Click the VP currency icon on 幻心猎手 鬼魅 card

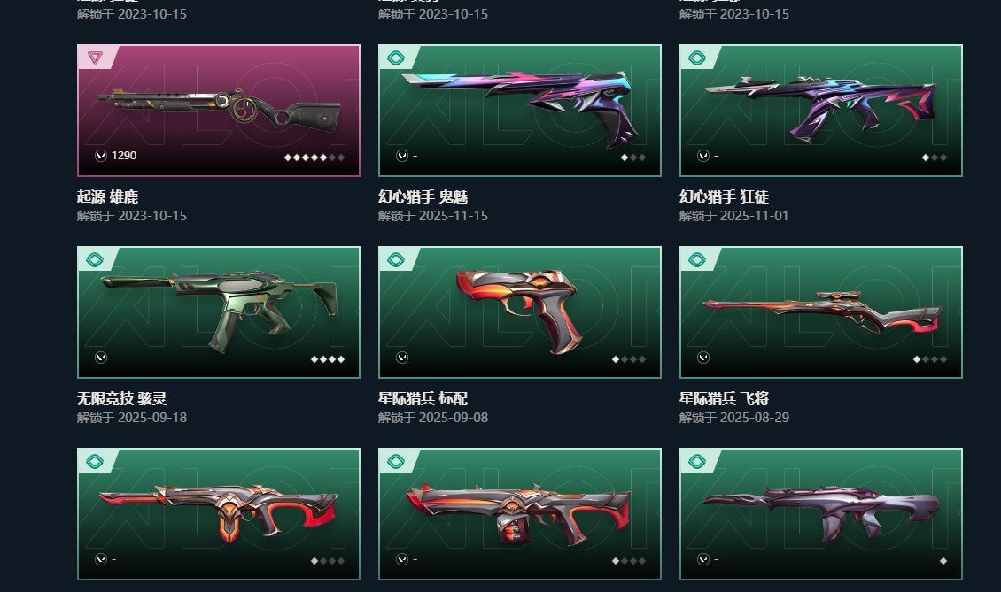click(402, 156)
